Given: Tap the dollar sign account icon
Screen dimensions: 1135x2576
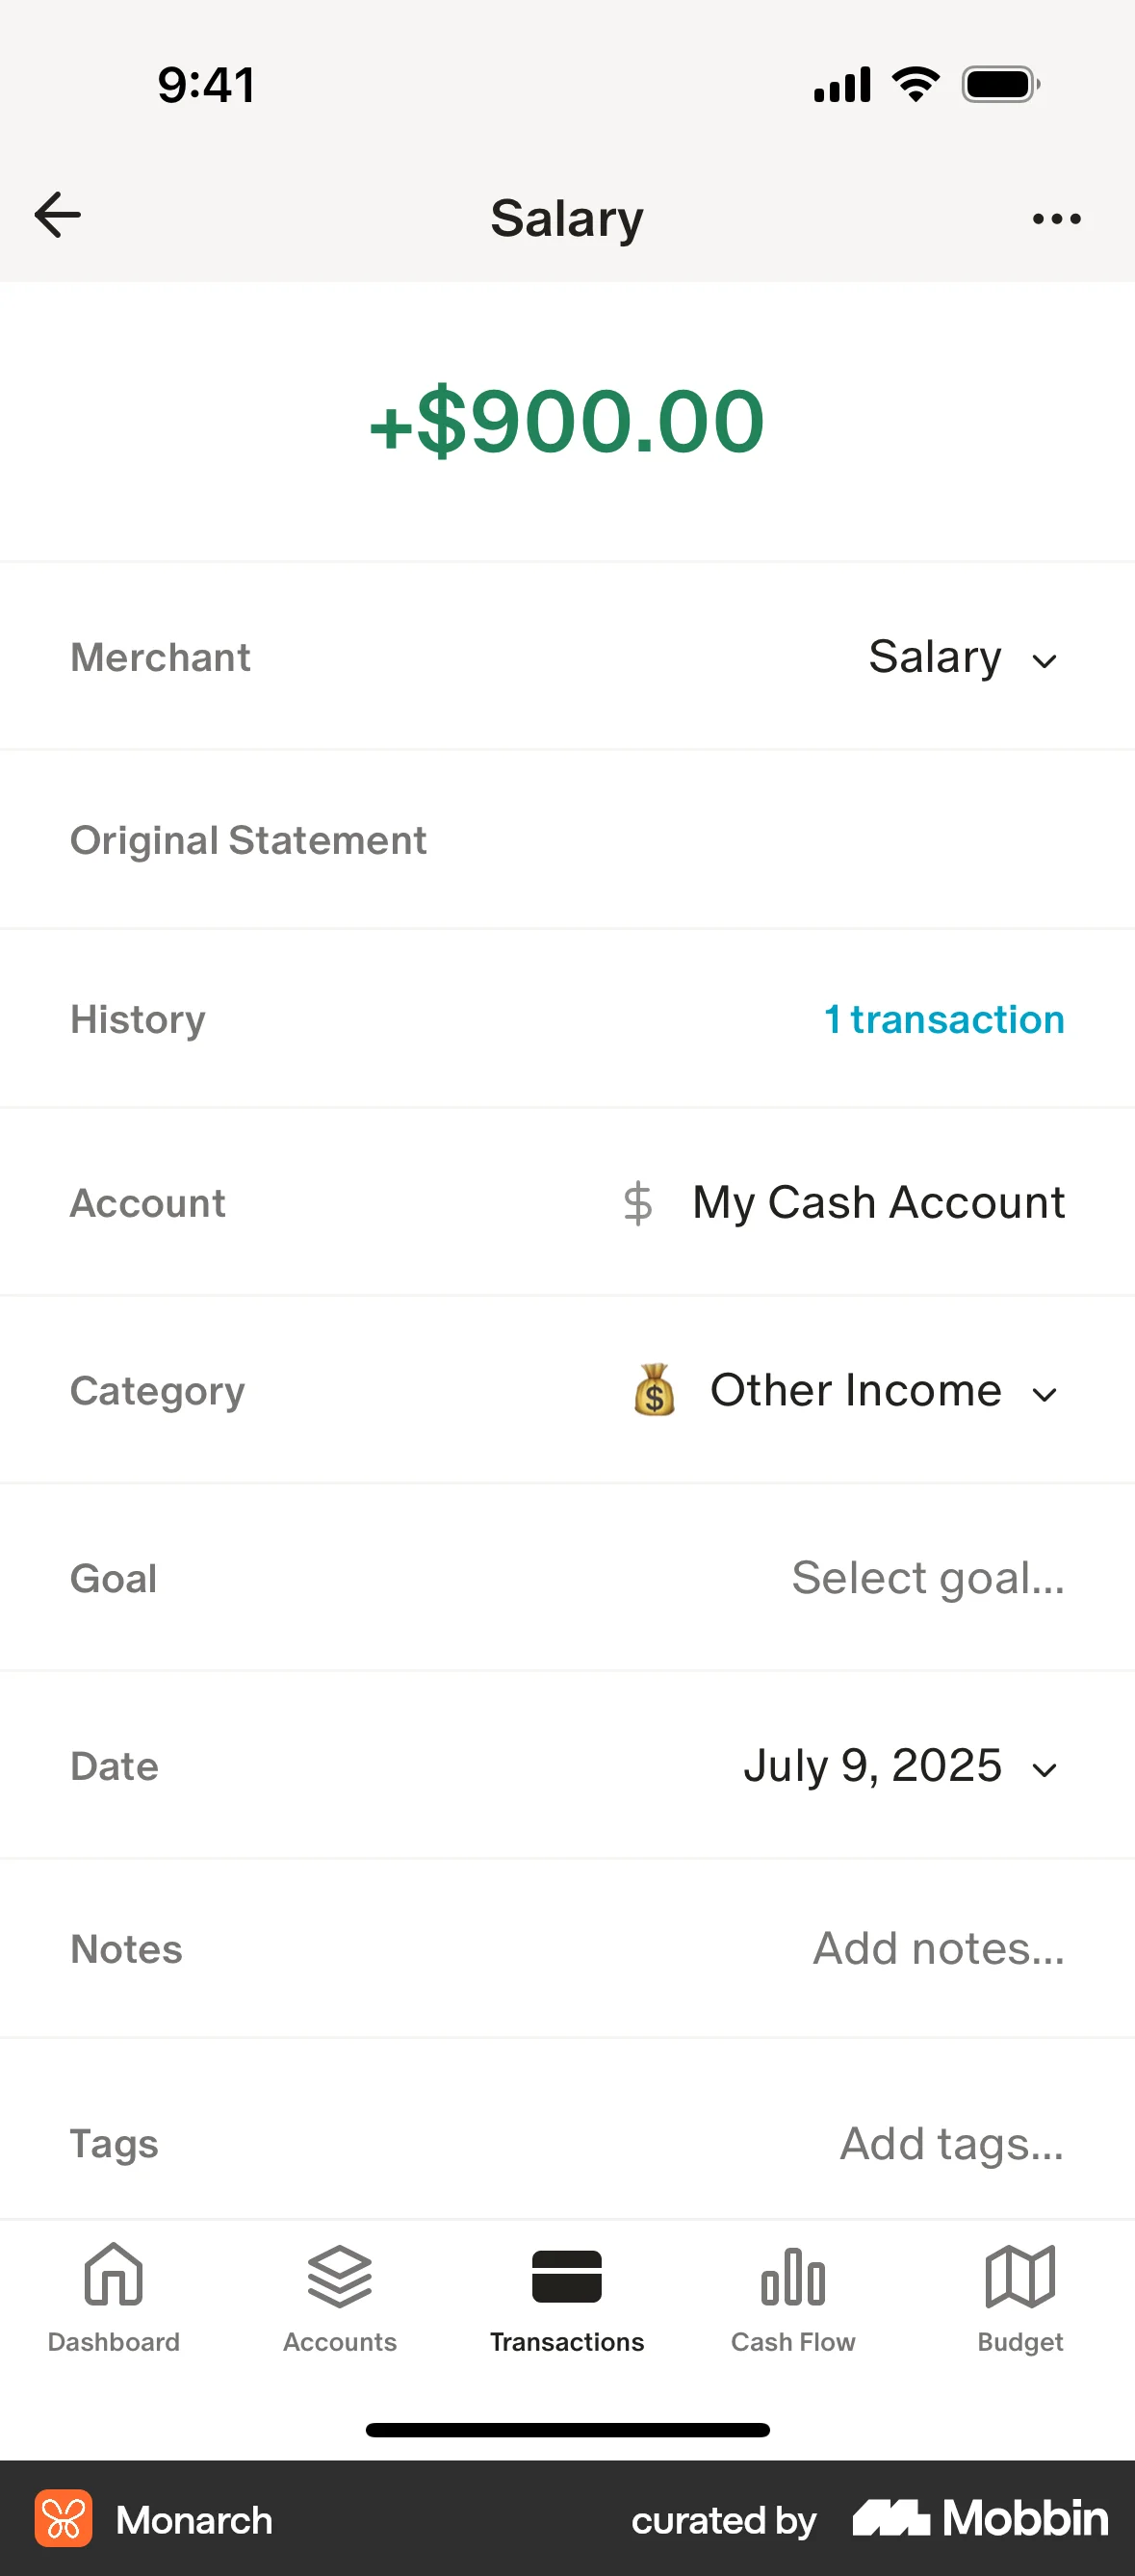Looking at the screenshot, I should click(x=638, y=1203).
